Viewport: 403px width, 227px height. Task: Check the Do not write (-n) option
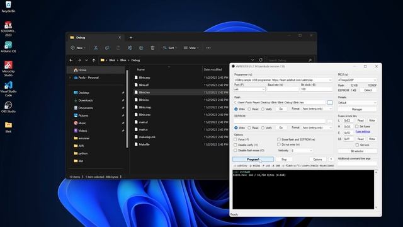click(279, 144)
